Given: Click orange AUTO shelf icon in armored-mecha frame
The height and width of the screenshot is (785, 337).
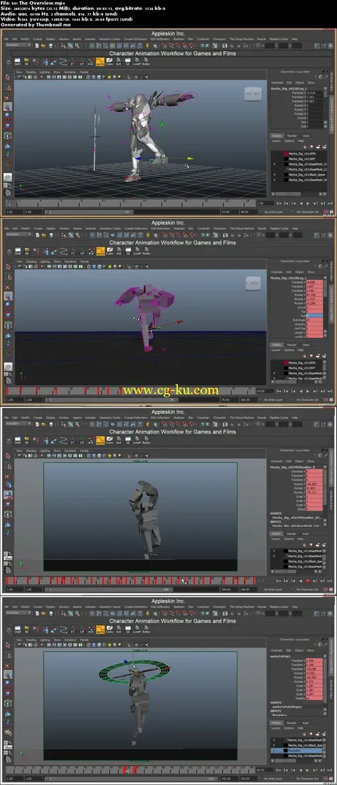Looking at the screenshot, I should point(100,62).
